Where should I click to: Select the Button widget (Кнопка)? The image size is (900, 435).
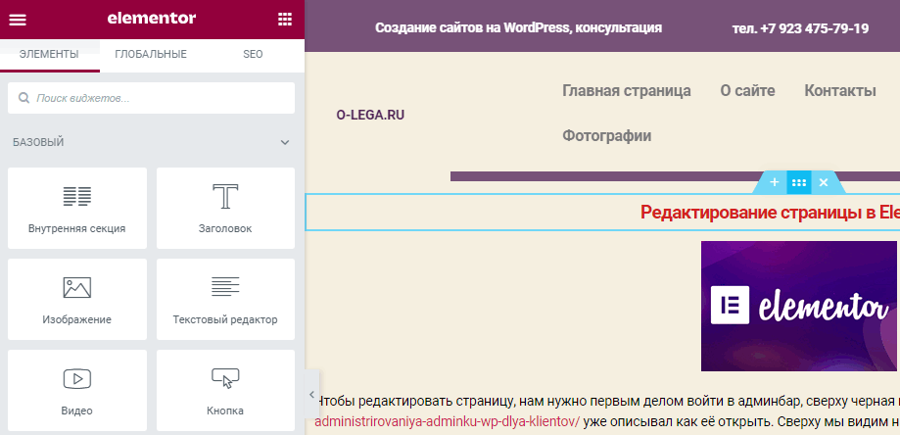(x=225, y=390)
